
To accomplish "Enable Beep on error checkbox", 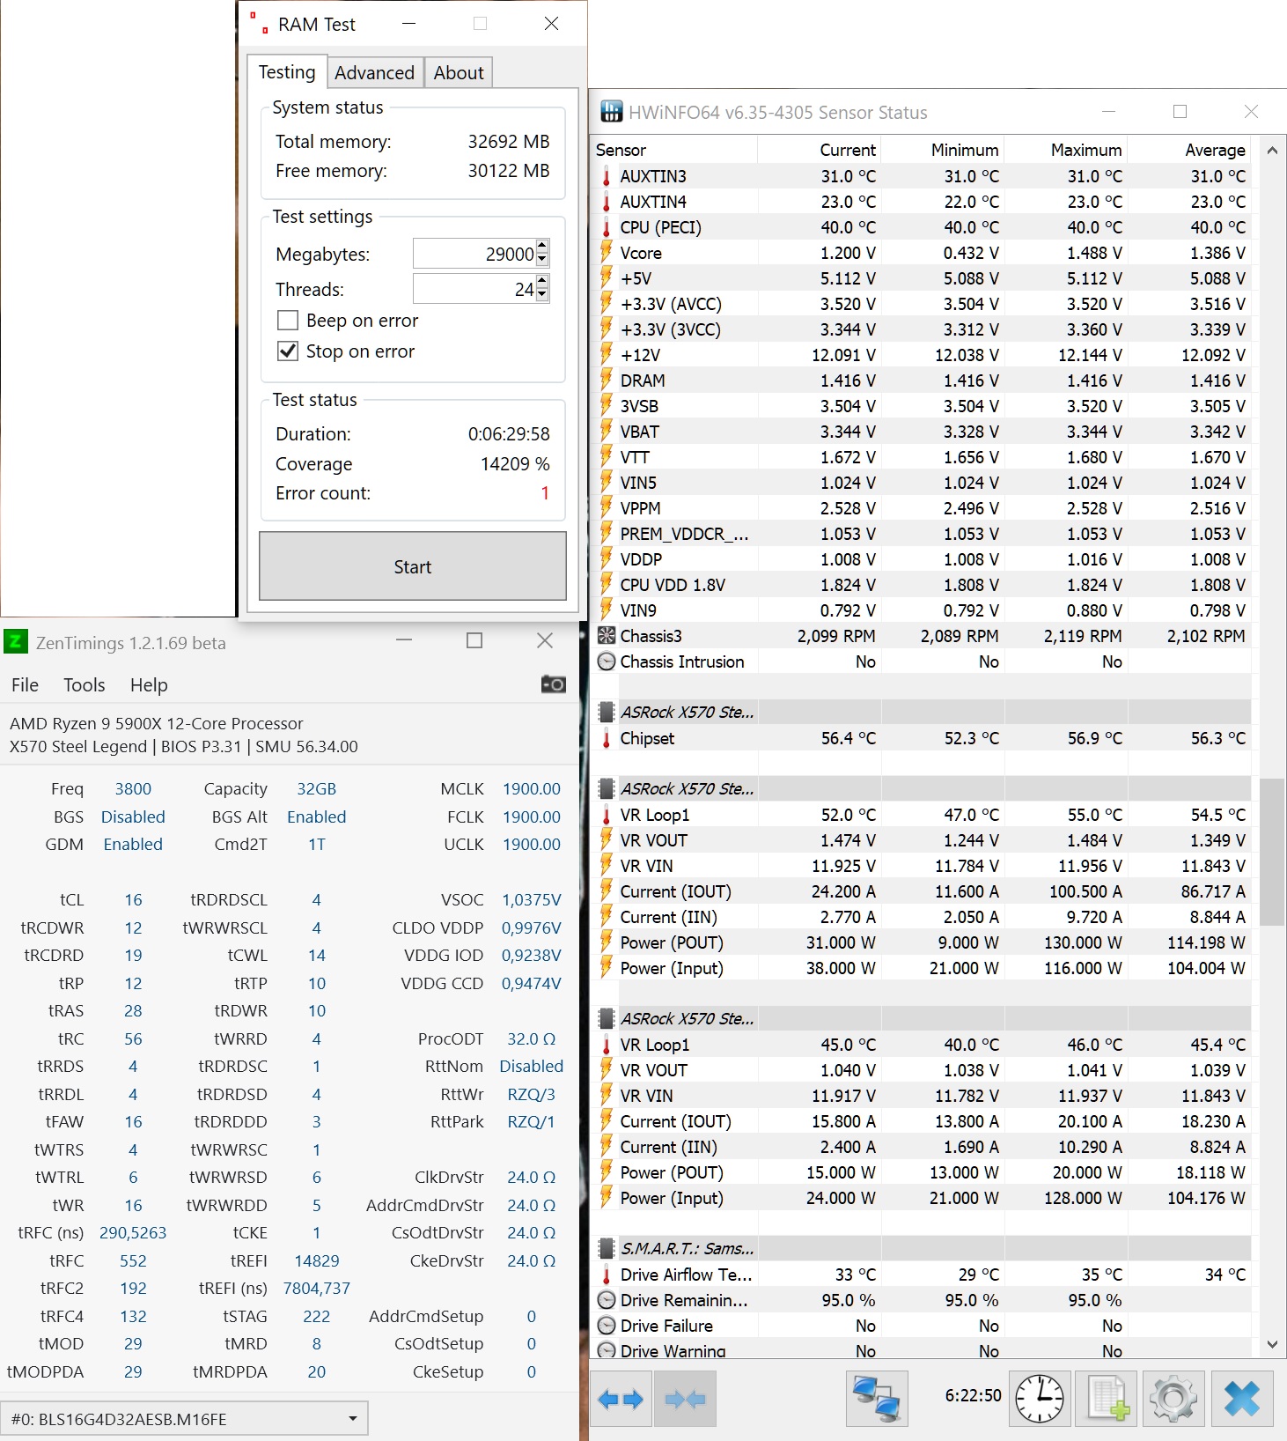I will click(x=288, y=320).
